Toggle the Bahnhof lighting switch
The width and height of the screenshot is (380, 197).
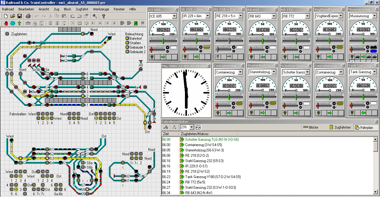pyautogui.click(x=127, y=39)
